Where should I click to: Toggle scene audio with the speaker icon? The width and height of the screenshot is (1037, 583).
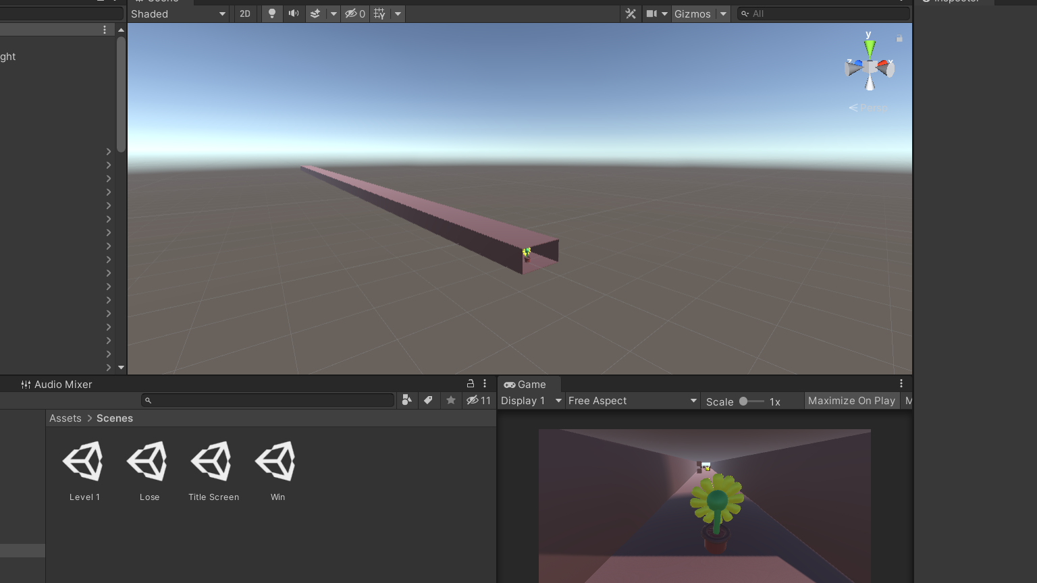coord(294,13)
